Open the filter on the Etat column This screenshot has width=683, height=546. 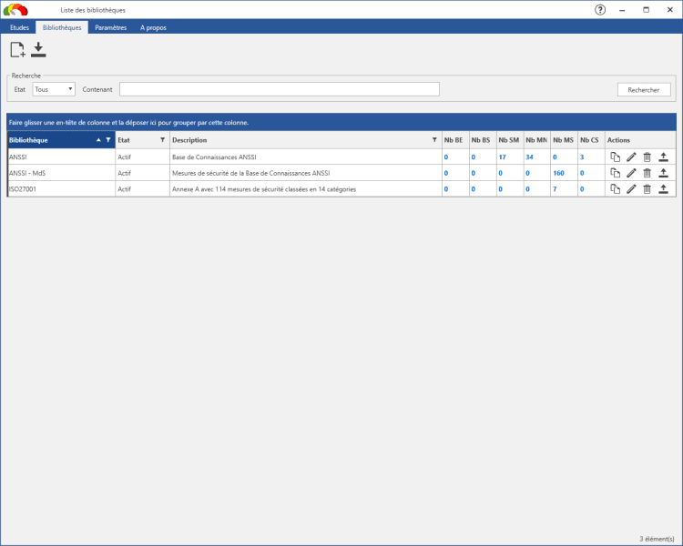162,140
